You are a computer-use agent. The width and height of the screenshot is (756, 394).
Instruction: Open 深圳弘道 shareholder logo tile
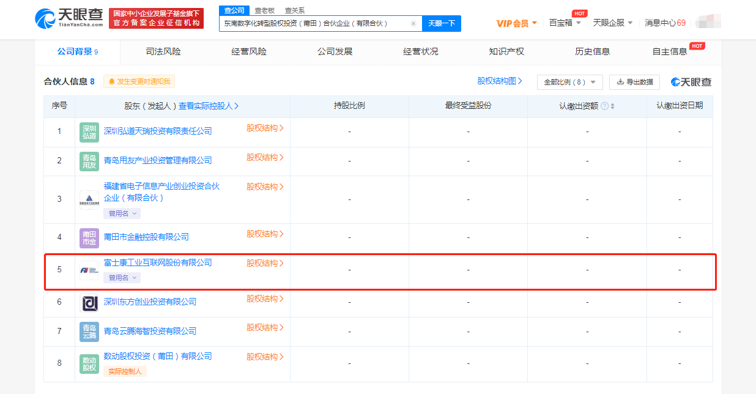coord(89,132)
